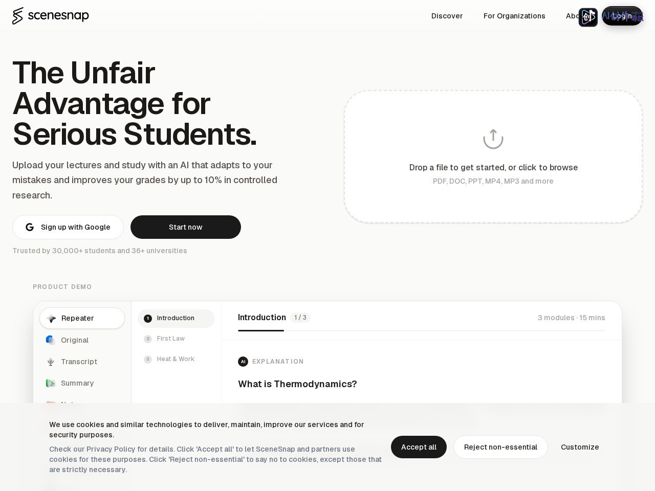Image resolution: width=655 pixels, height=491 pixels.
Task: Customize cookie preferences
Action: pyautogui.click(x=580, y=447)
